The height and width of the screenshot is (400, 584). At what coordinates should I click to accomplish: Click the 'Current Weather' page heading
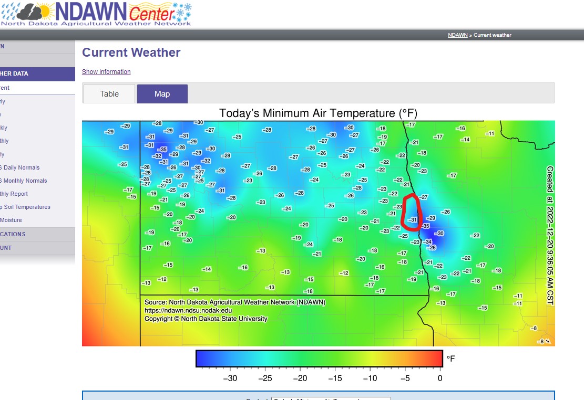131,52
